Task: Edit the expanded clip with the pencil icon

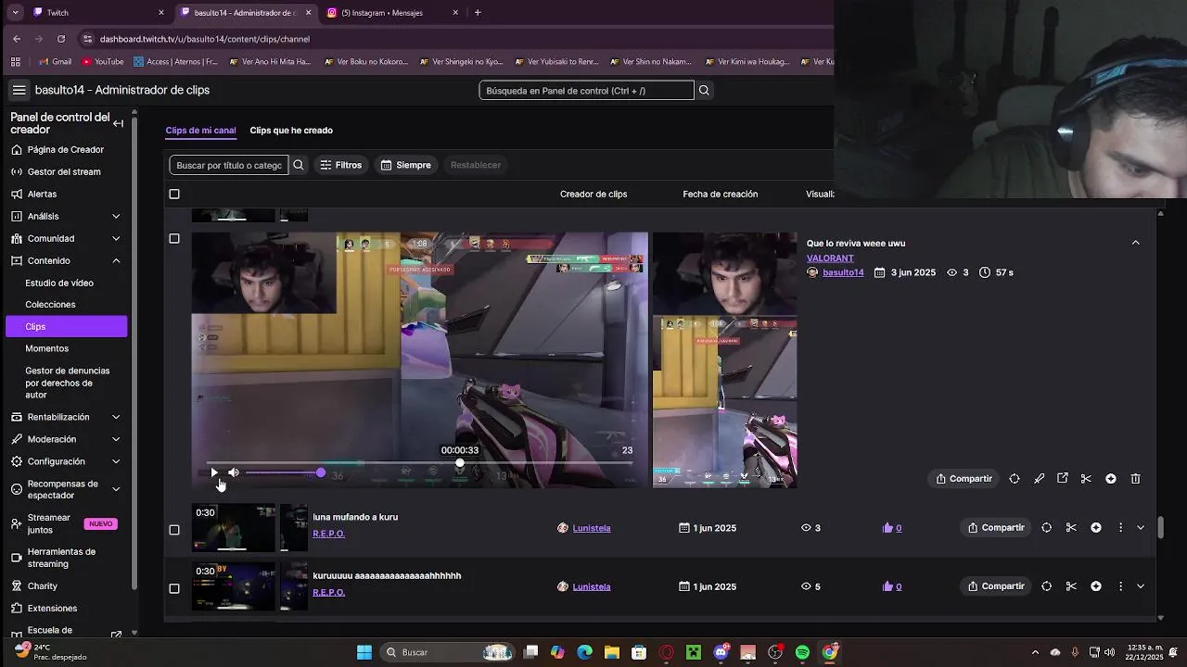Action: tap(1039, 479)
